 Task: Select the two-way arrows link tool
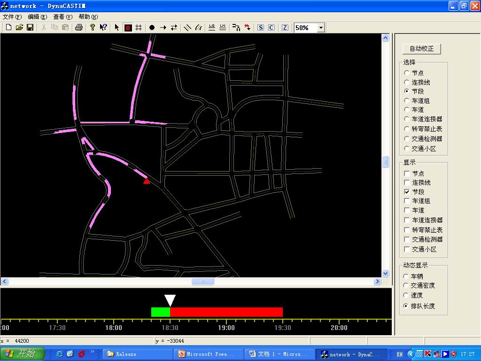tap(174, 28)
